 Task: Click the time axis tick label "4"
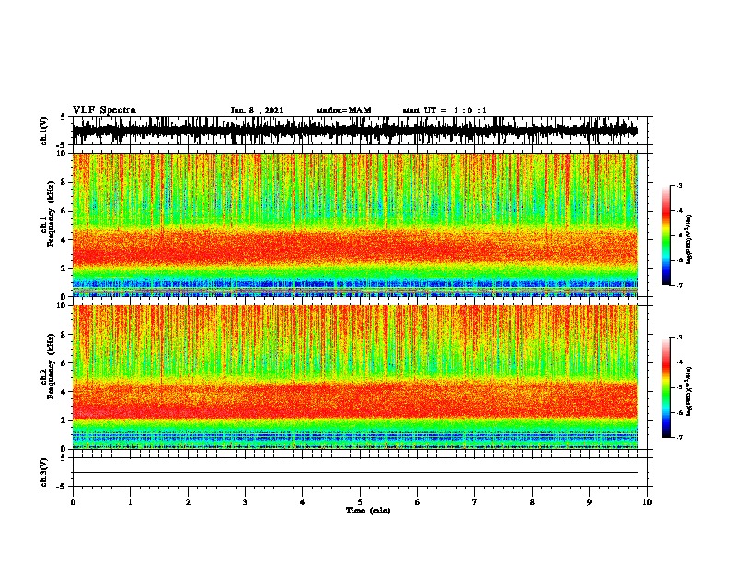click(x=303, y=502)
